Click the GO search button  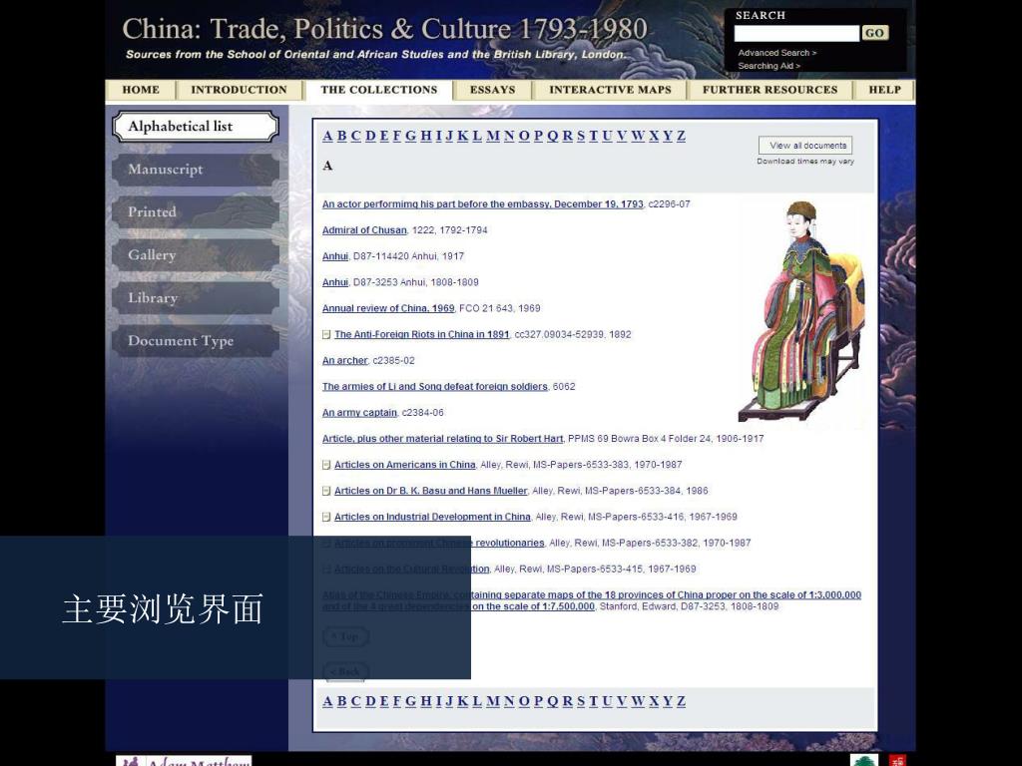pos(874,33)
